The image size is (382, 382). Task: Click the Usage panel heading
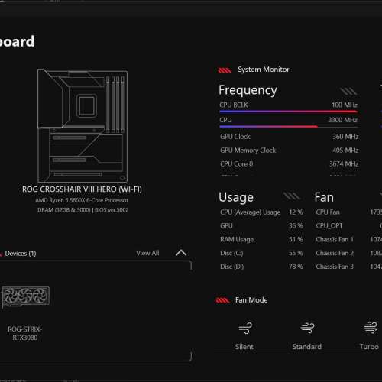(236, 198)
